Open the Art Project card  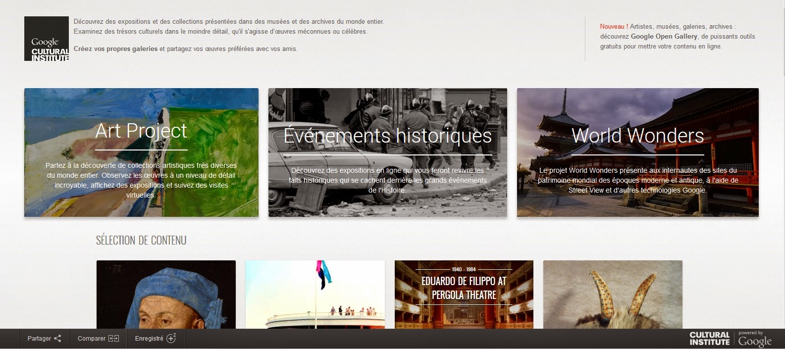tap(141, 152)
